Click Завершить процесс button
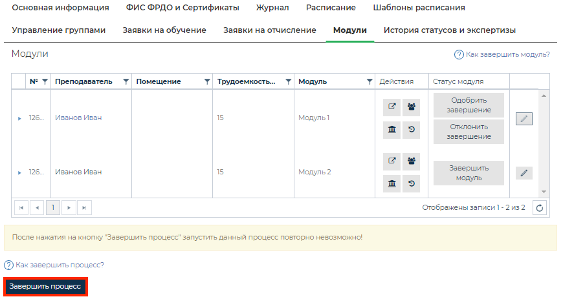 tap(45, 286)
